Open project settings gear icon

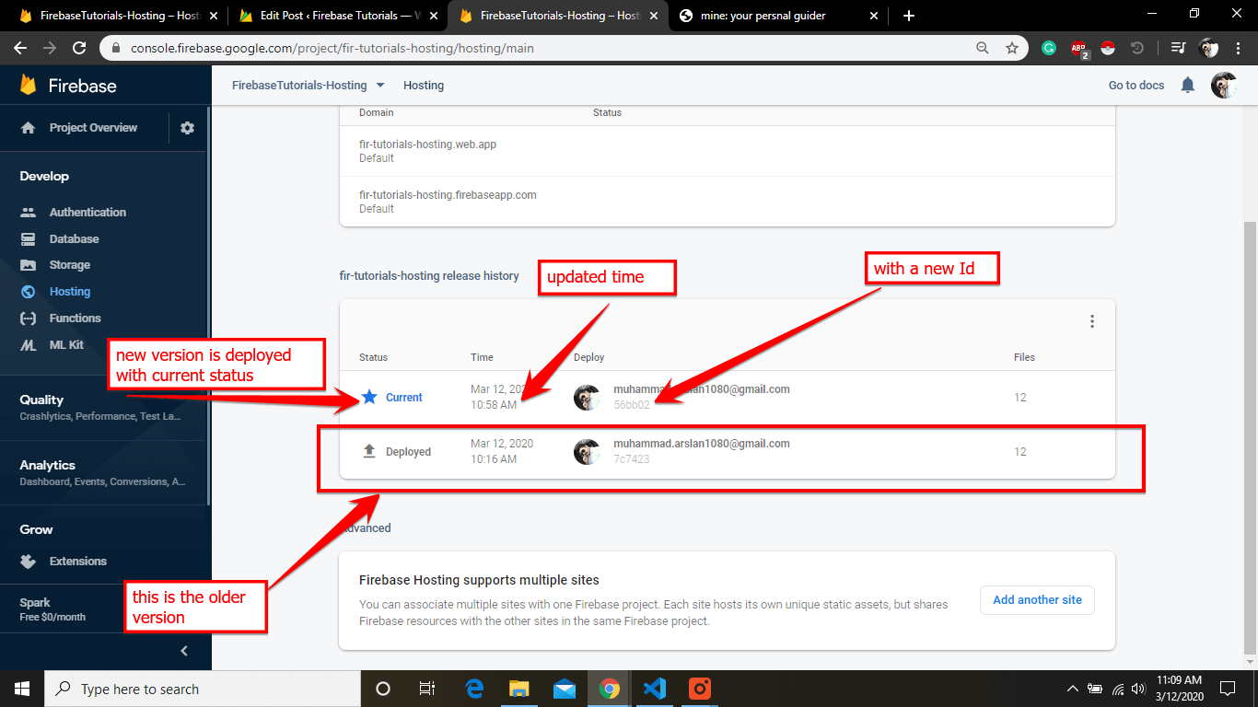click(x=188, y=128)
